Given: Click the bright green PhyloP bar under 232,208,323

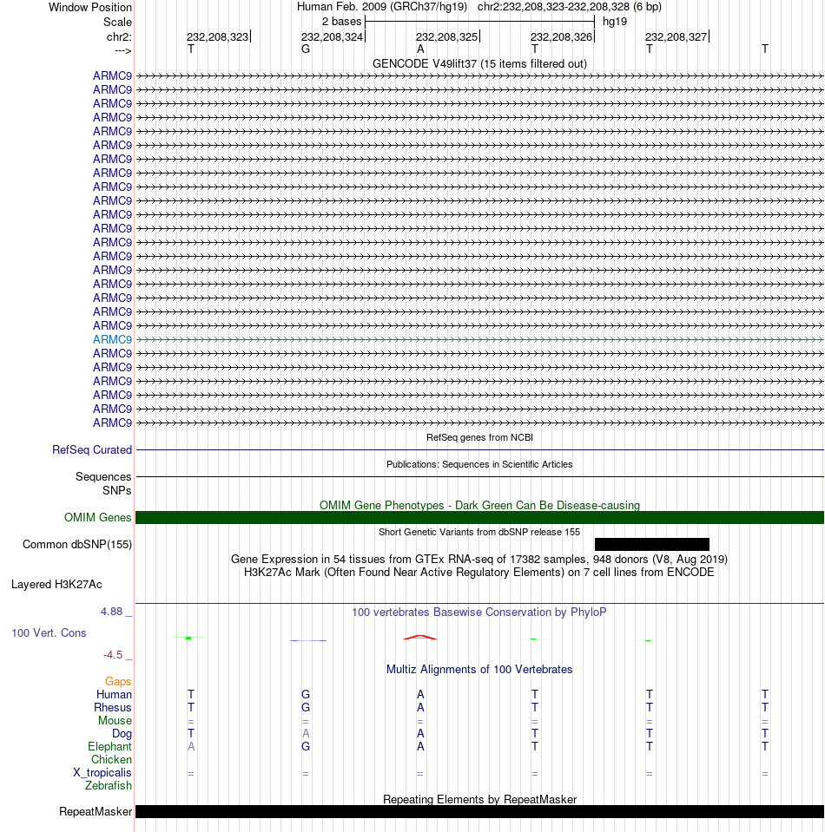Looking at the screenshot, I should coord(188,638).
